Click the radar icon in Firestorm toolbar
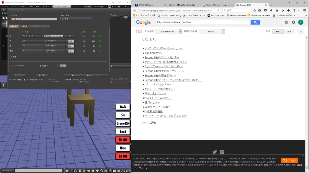The height and width of the screenshot is (173, 309). [110, 171]
